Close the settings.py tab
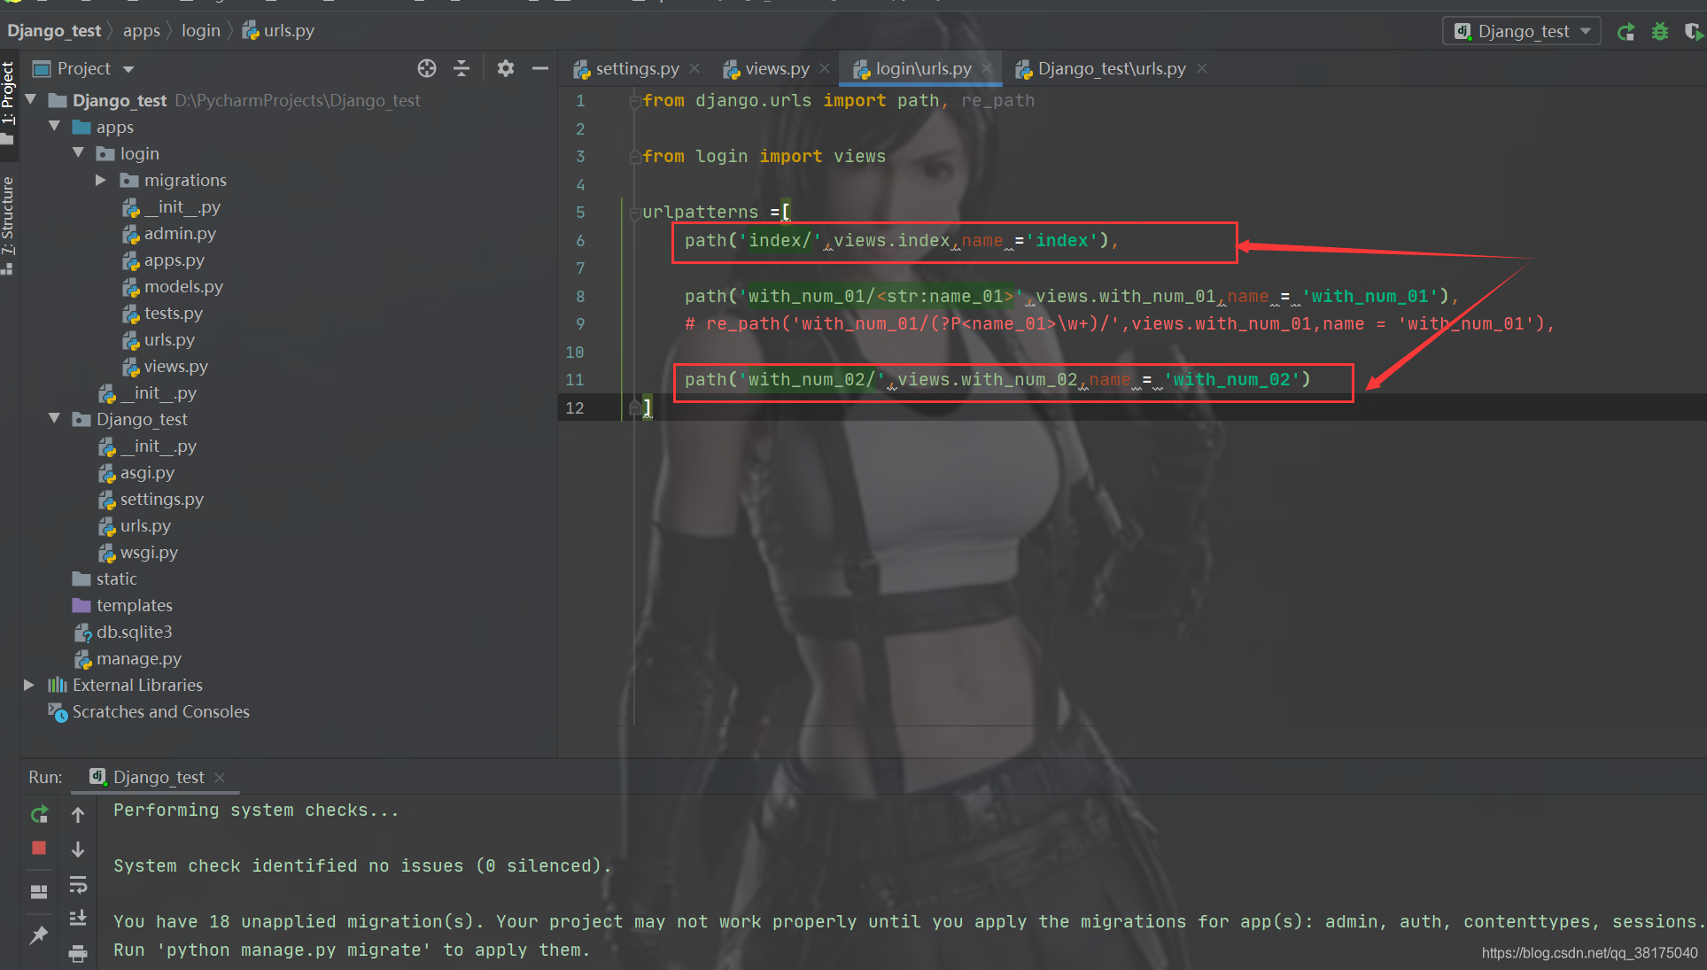 coord(694,68)
